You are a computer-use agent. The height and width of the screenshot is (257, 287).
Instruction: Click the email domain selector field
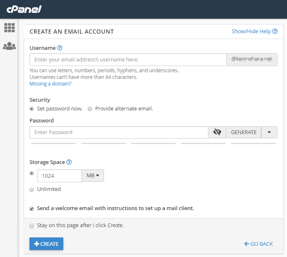click(252, 60)
